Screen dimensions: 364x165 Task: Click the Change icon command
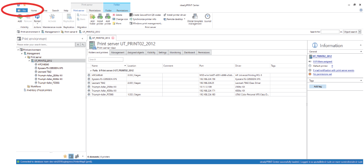tap(120, 19)
